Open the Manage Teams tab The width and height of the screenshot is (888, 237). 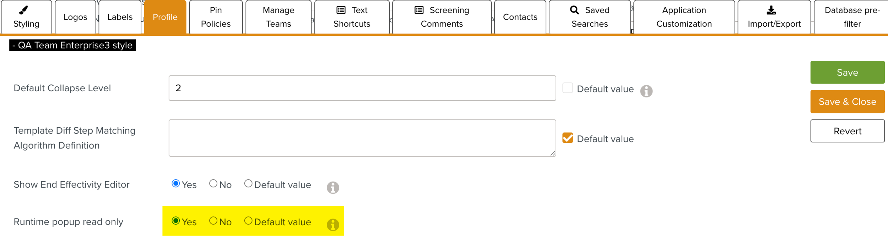pos(278,17)
